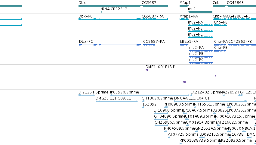Click the EP08735.3prime EST label

point(241,110)
